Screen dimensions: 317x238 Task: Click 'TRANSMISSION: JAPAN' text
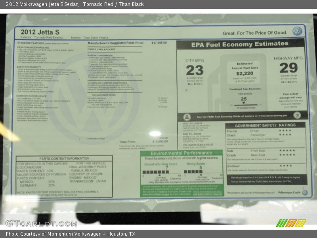coord(88,181)
